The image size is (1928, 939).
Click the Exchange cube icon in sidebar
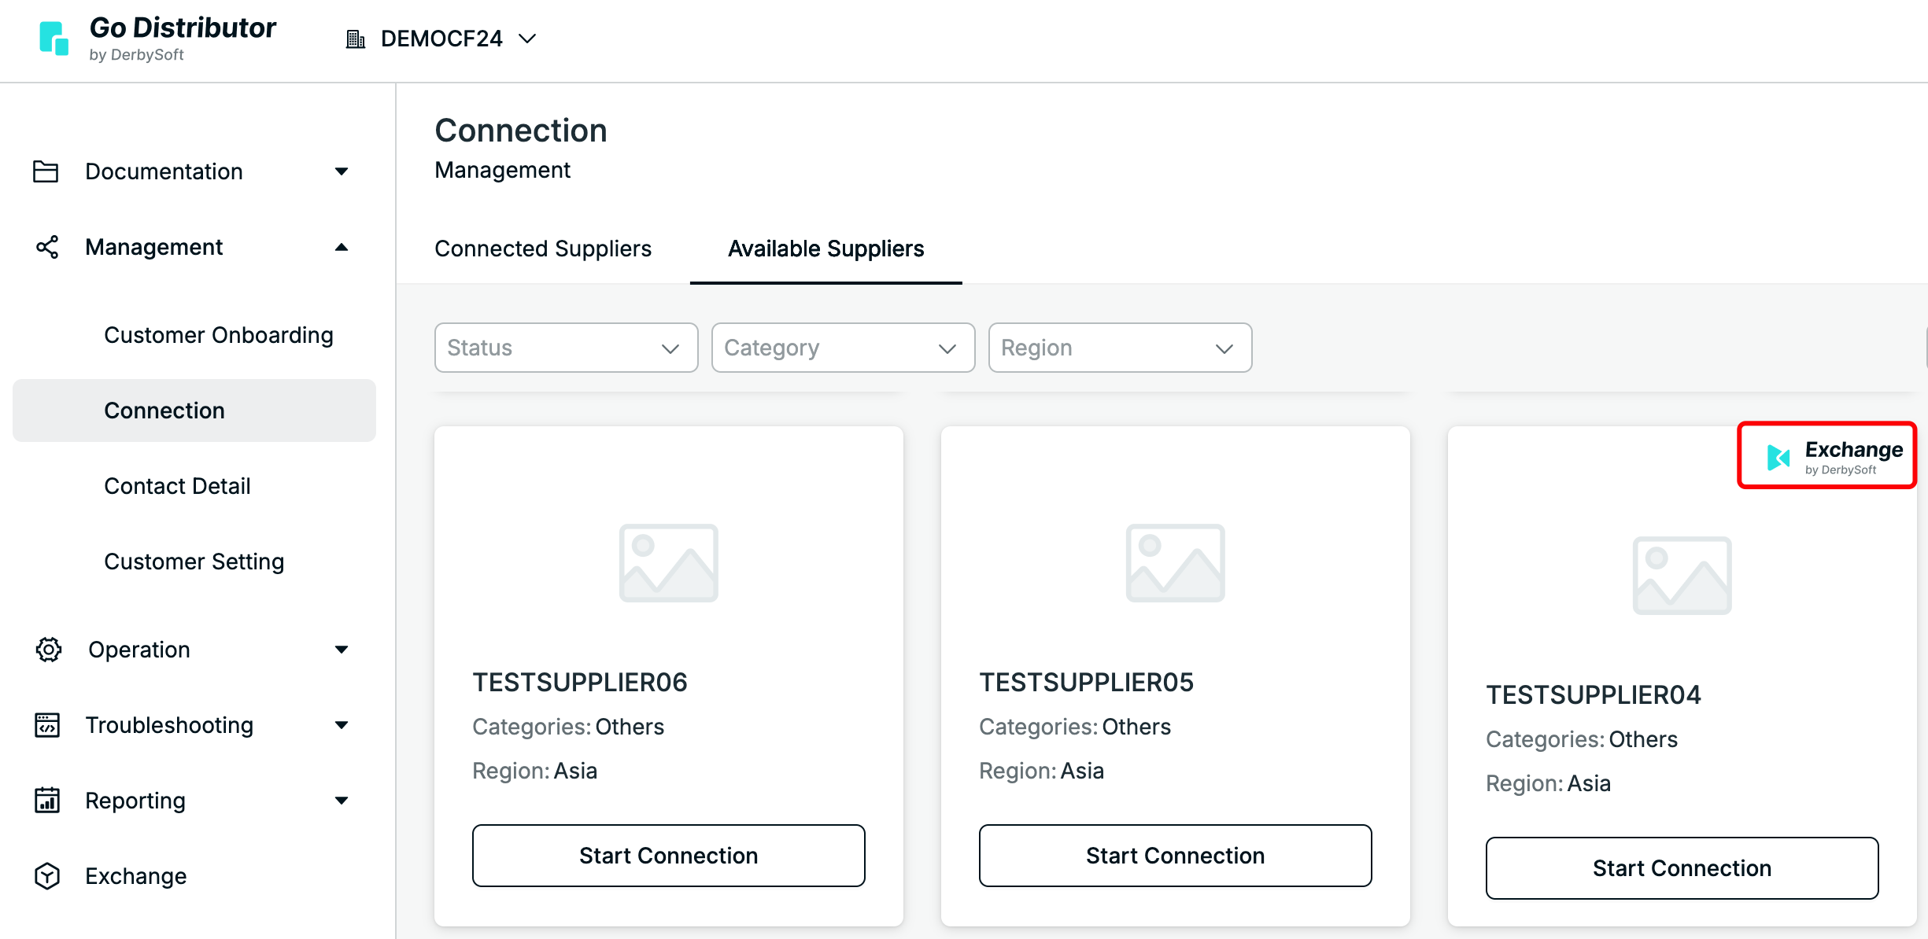(47, 876)
